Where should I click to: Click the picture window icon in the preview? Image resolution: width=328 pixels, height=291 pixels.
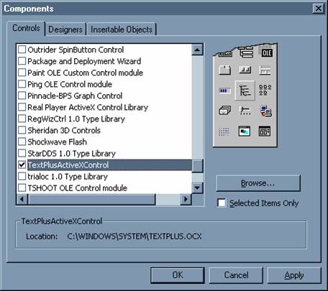click(x=245, y=131)
